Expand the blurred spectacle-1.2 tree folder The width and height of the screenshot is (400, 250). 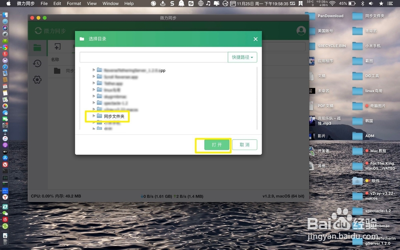94,102
